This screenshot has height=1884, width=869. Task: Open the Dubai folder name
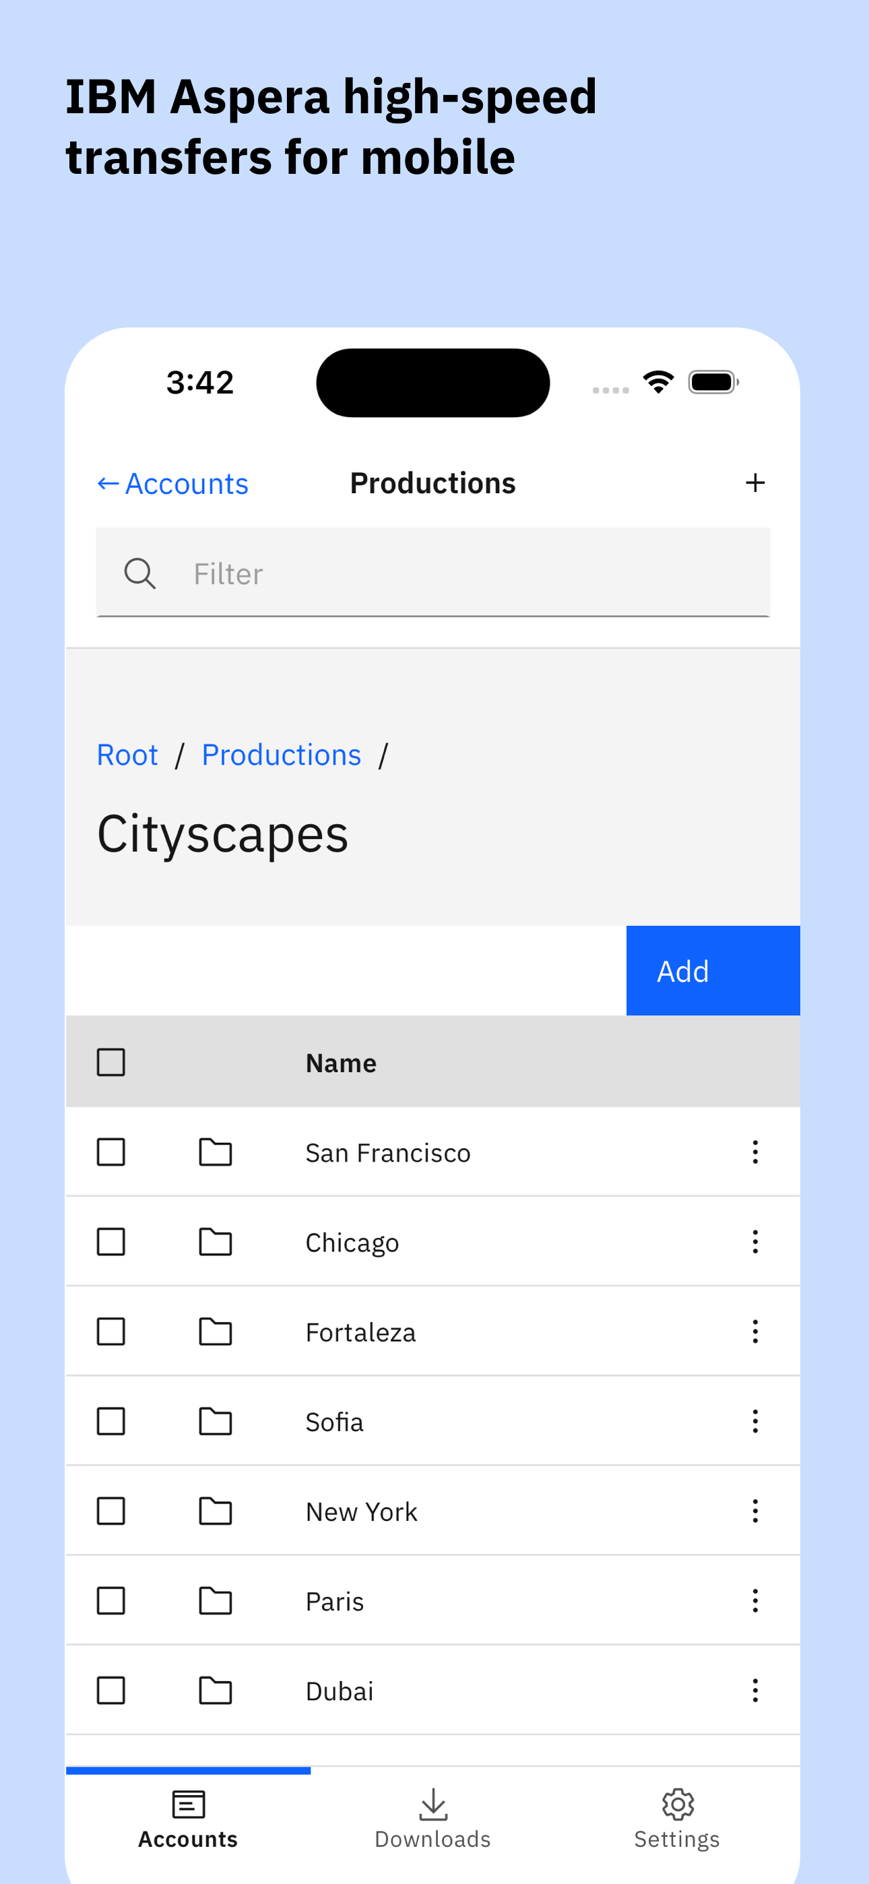340,1691
